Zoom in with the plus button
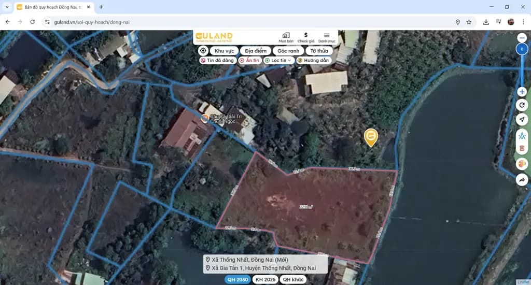The height and width of the screenshot is (285, 531). coord(522,92)
